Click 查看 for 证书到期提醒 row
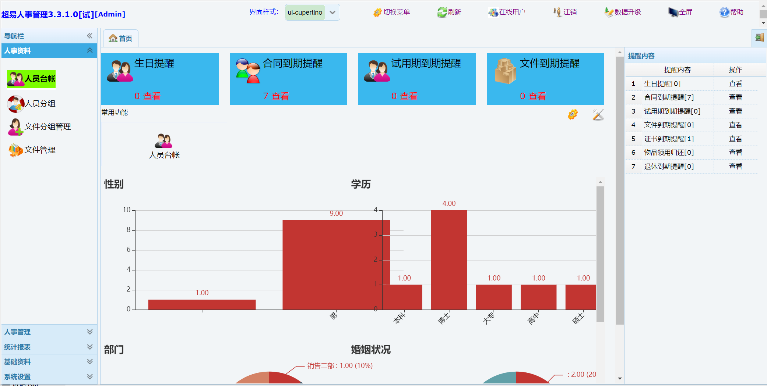This screenshot has height=386, width=767. (x=735, y=139)
